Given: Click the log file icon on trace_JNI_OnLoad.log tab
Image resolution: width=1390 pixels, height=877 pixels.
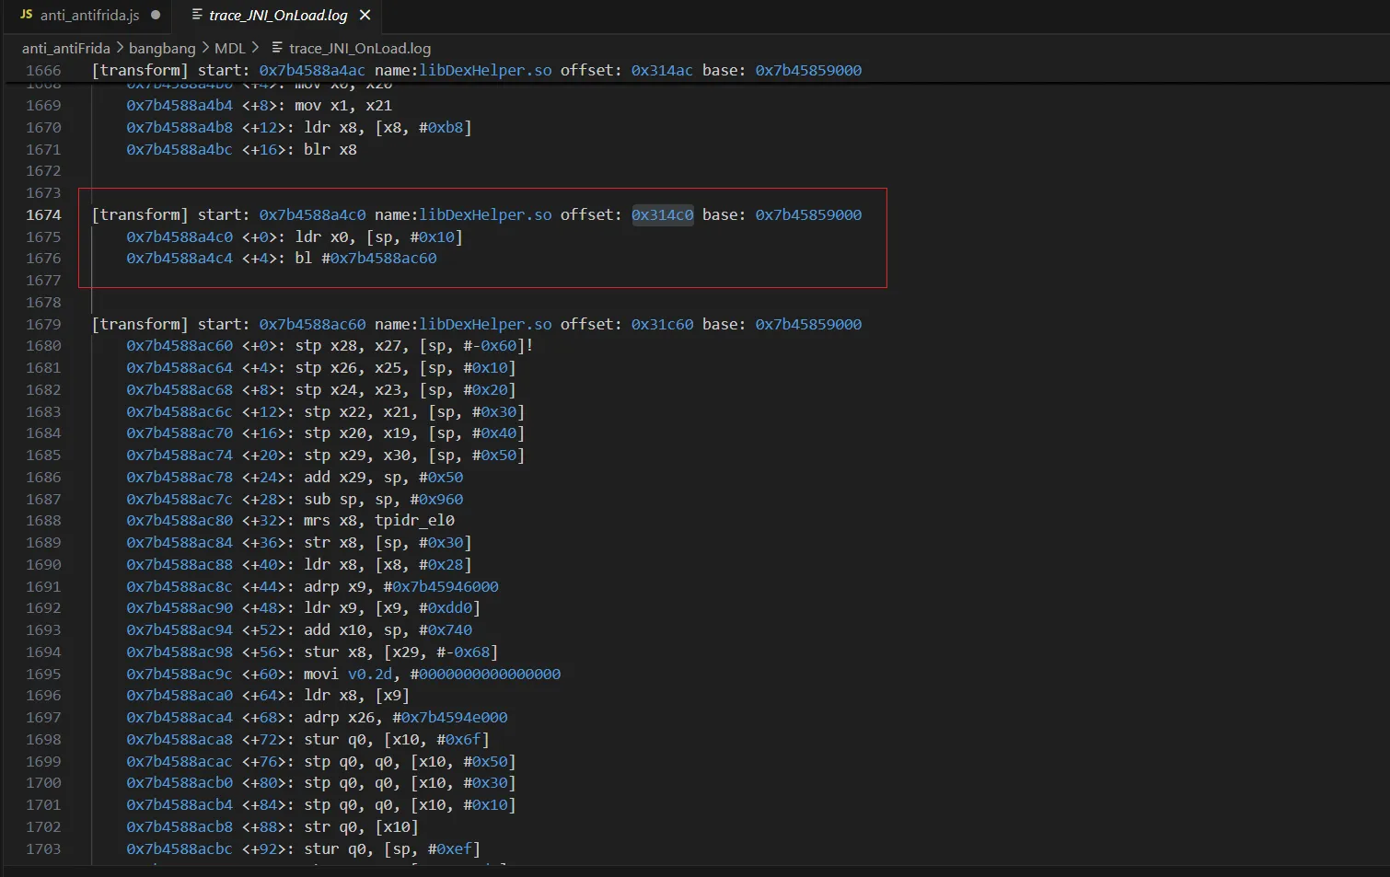Looking at the screenshot, I should [197, 15].
